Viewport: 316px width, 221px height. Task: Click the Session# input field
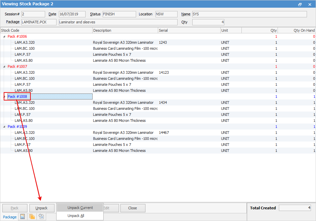33,14
